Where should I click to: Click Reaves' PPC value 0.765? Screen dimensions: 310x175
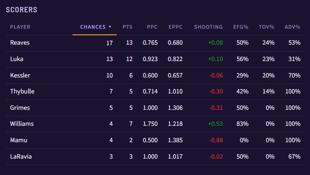click(150, 43)
